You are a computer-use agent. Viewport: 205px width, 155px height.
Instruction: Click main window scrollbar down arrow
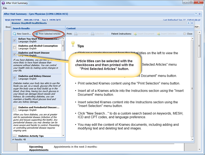(x=199, y=149)
